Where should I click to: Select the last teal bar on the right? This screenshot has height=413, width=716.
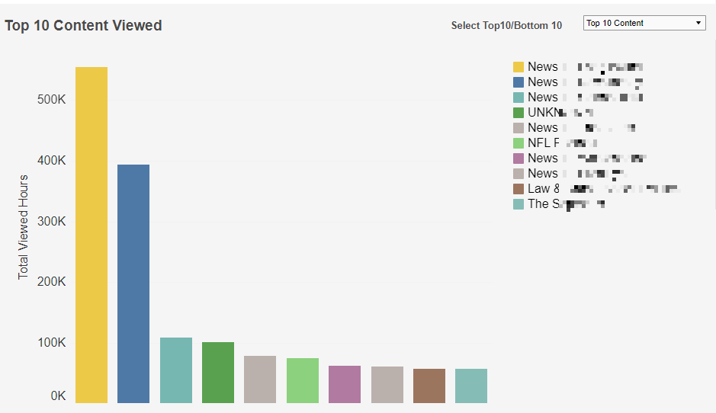pyautogui.click(x=471, y=386)
